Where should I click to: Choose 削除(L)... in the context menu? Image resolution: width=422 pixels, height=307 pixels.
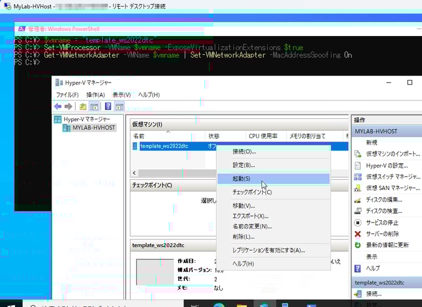(273, 237)
